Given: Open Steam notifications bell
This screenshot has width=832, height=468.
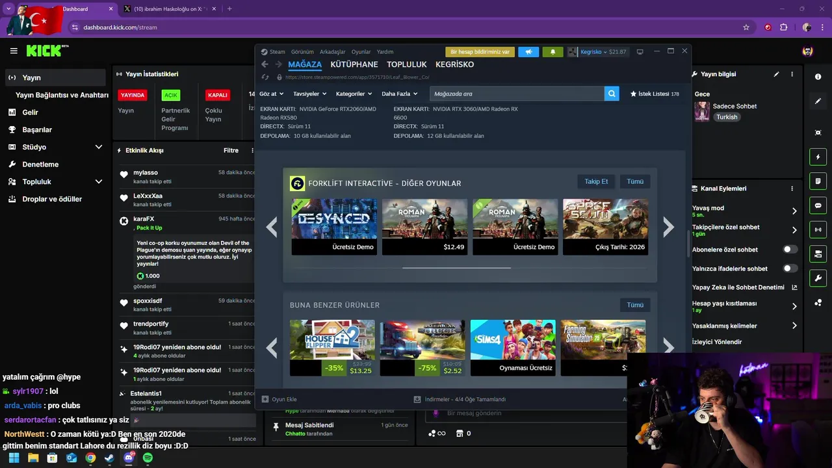Looking at the screenshot, I should click(553, 52).
